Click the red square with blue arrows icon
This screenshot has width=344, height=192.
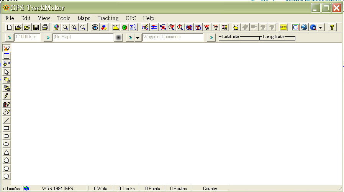point(163,27)
